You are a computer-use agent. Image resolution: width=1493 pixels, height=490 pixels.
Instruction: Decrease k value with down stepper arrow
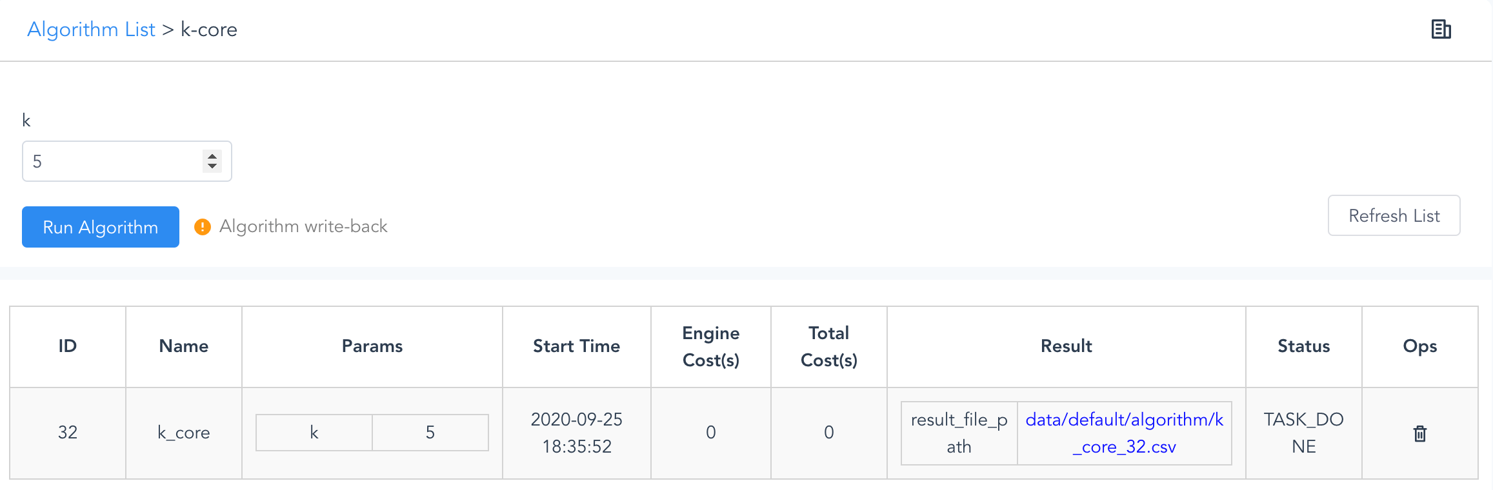coord(212,167)
